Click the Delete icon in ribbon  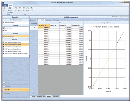[x=20, y=8]
